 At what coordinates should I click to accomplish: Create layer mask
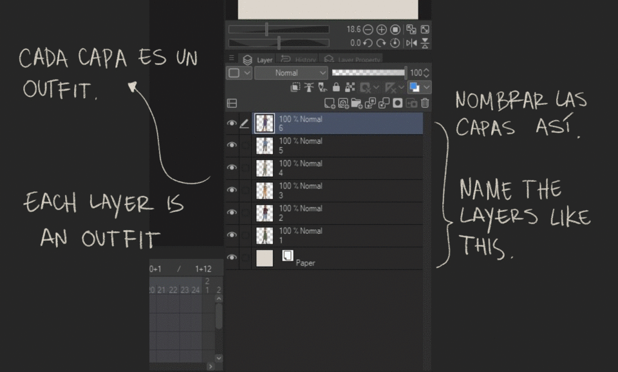[398, 103]
